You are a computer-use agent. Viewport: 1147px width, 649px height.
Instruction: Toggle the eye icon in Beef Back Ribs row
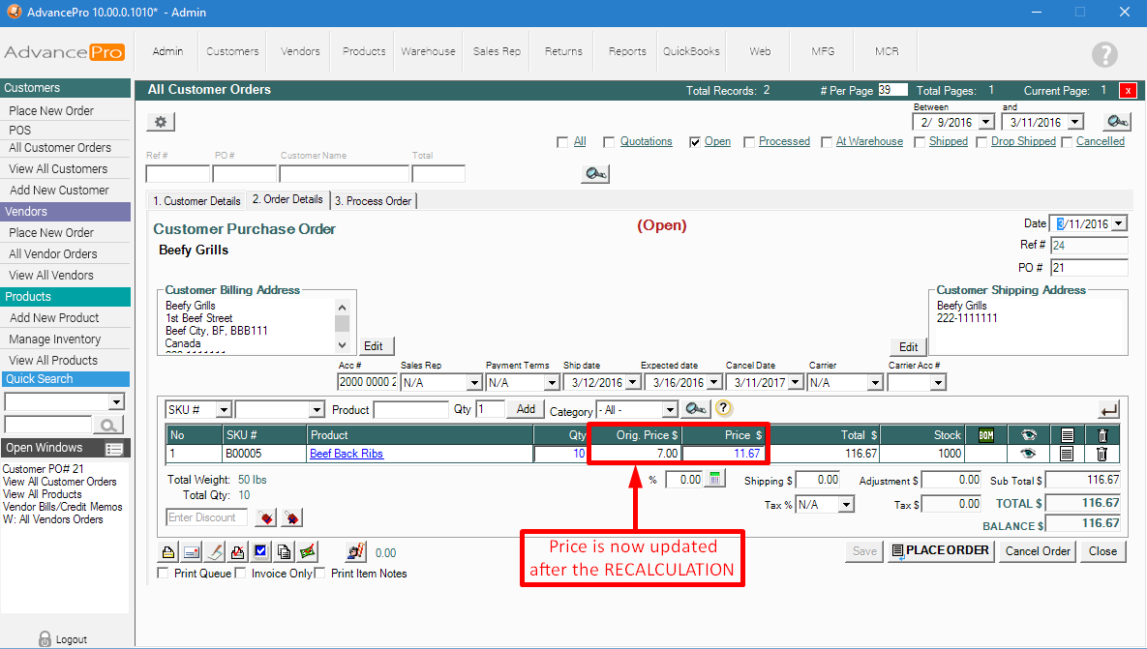(x=1028, y=454)
